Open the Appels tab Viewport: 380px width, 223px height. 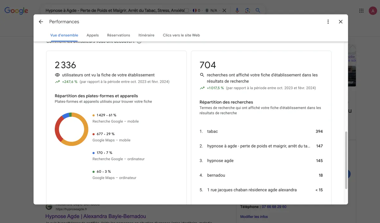[93, 35]
